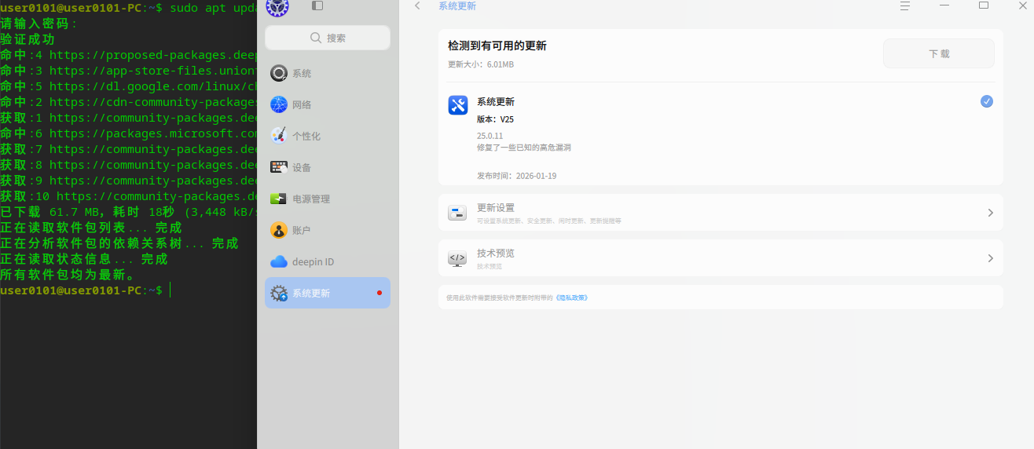Open the deepin ID sidebar section
This screenshot has width=1034, height=449.
tap(328, 261)
